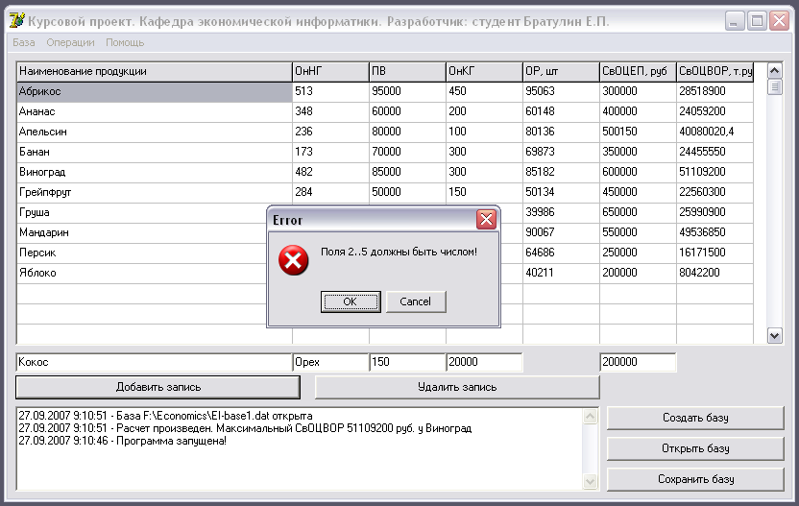Viewport: 799px width, 506px height.
Task: Click cell 28518900 in Абрикос row
Action: (x=714, y=92)
